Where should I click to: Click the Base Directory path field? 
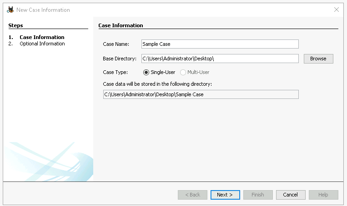click(220, 59)
